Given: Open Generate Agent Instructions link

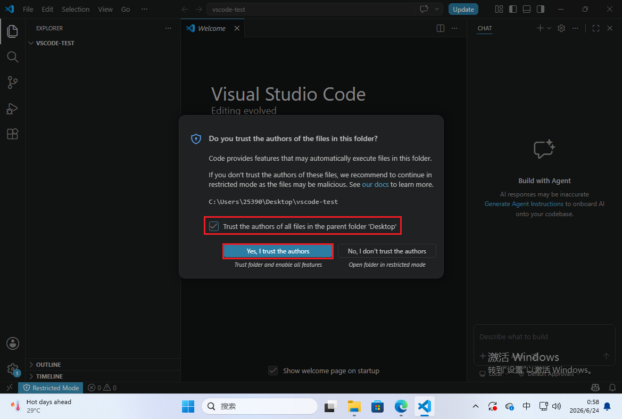Looking at the screenshot, I should (524, 204).
